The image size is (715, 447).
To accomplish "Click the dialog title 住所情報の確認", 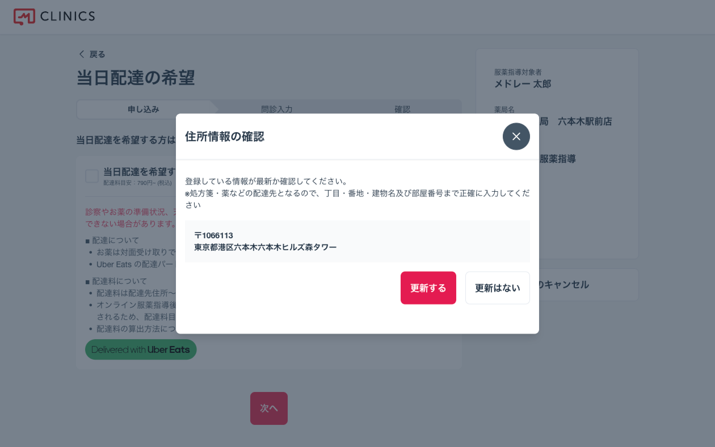I will click(x=225, y=137).
